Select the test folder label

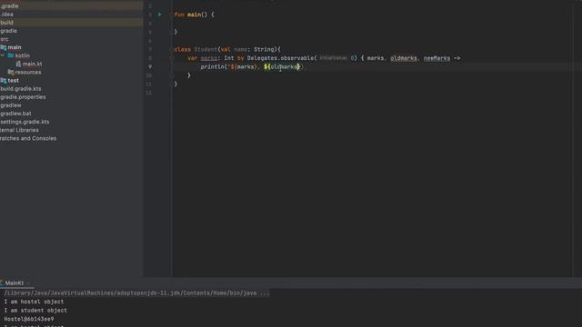coord(13,81)
